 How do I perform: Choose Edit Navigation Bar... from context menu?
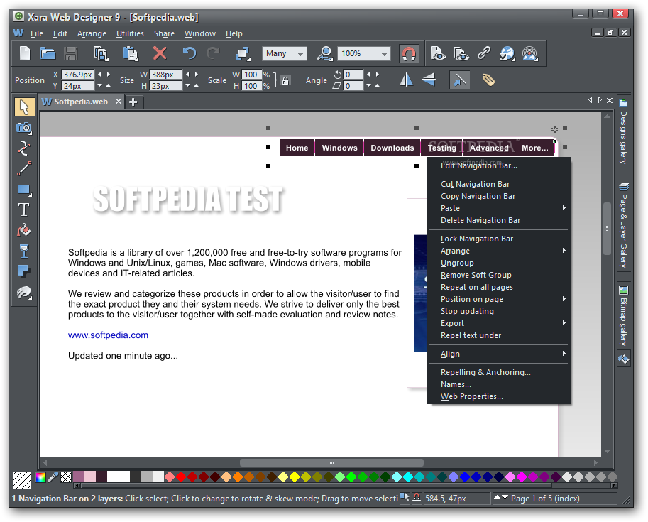point(478,165)
